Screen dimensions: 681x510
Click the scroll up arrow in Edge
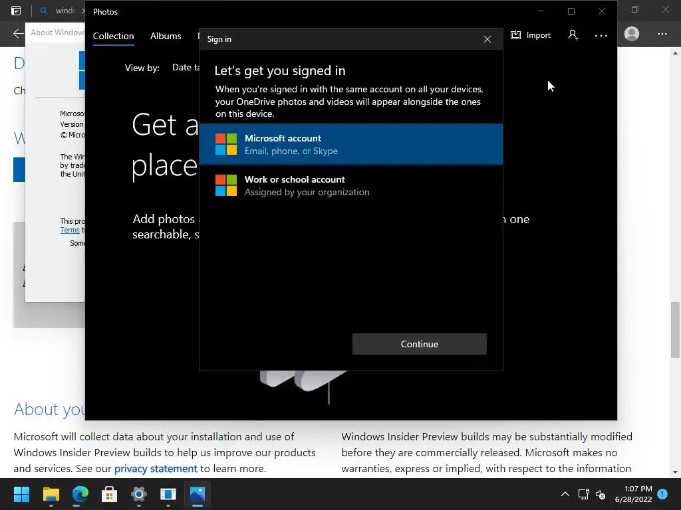[675, 53]
